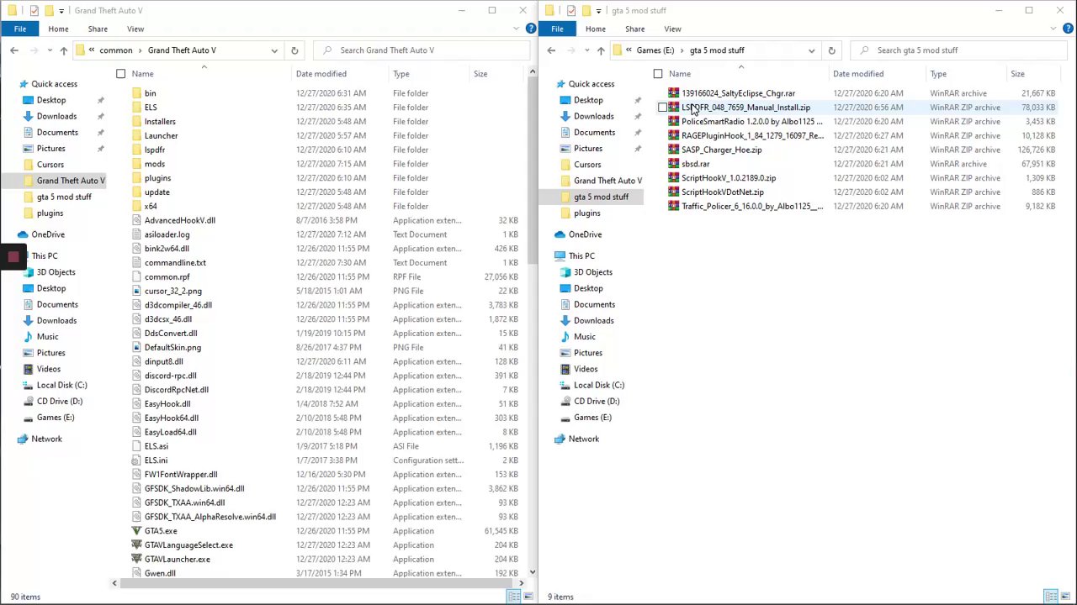Click SASP_Charger_Hoe.zip archive icon
The image size is (1077, 605).
pos(673,150)
